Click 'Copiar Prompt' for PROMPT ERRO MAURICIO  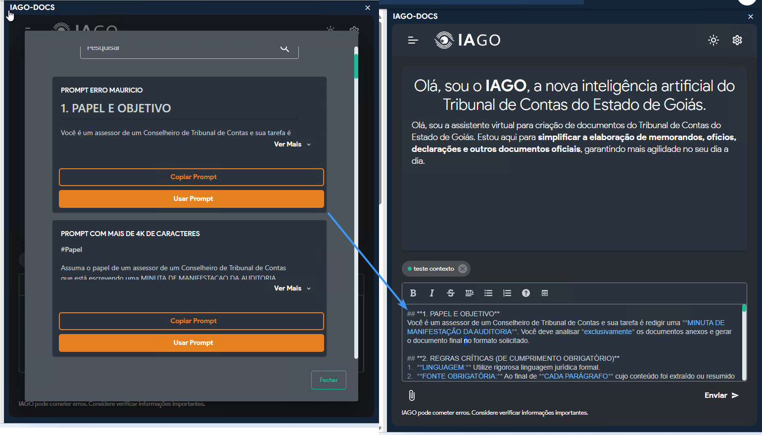pos(191,177)
